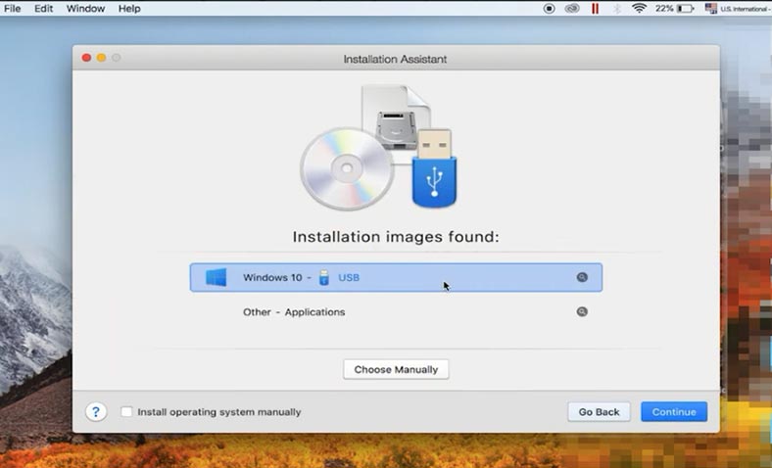Click the Parallels red bars menu bar icon
The height and width of the screenshot is (468, 772).
(596, 9)
